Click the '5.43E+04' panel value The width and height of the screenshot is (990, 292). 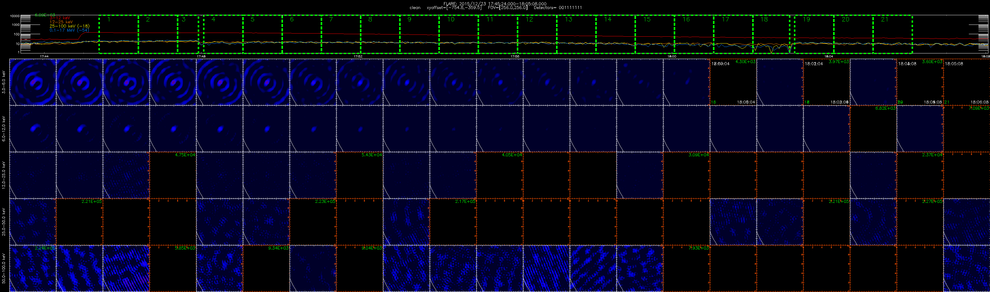[x=372, y=155]
